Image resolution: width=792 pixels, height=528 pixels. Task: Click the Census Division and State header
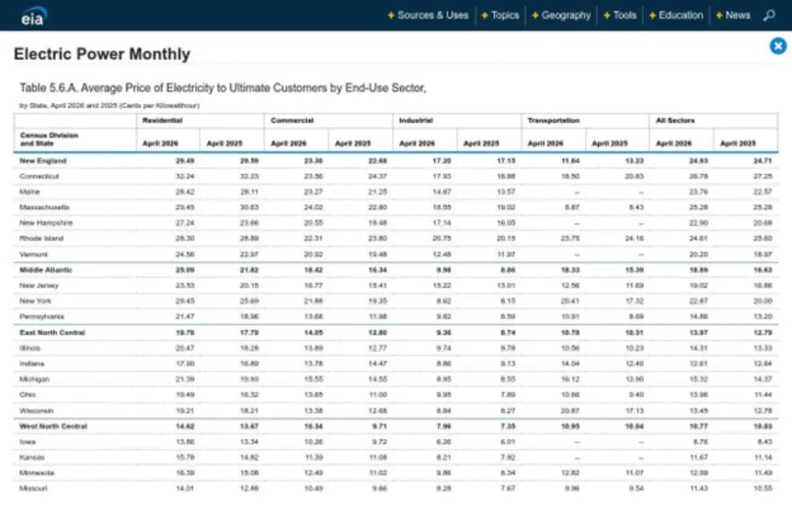tap(49, 139)
